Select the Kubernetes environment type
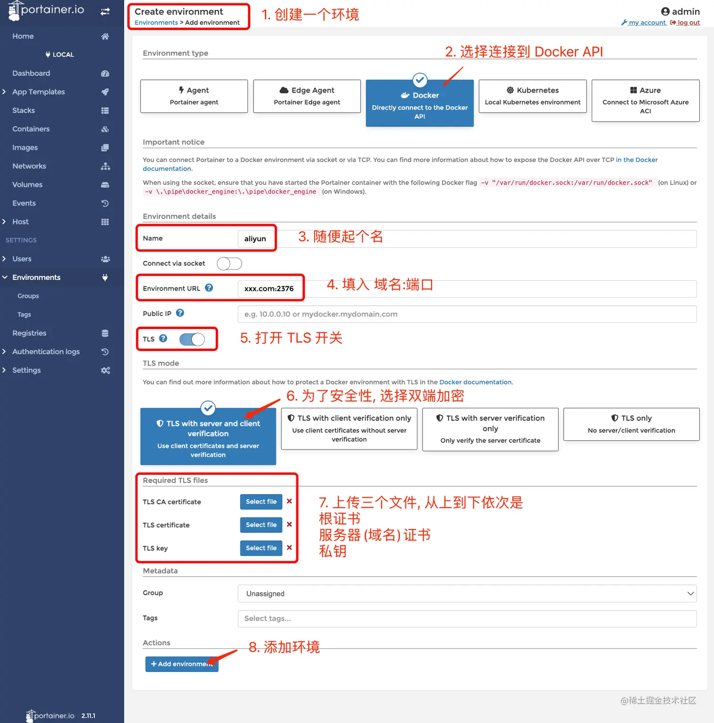 (x=533, y=96)
